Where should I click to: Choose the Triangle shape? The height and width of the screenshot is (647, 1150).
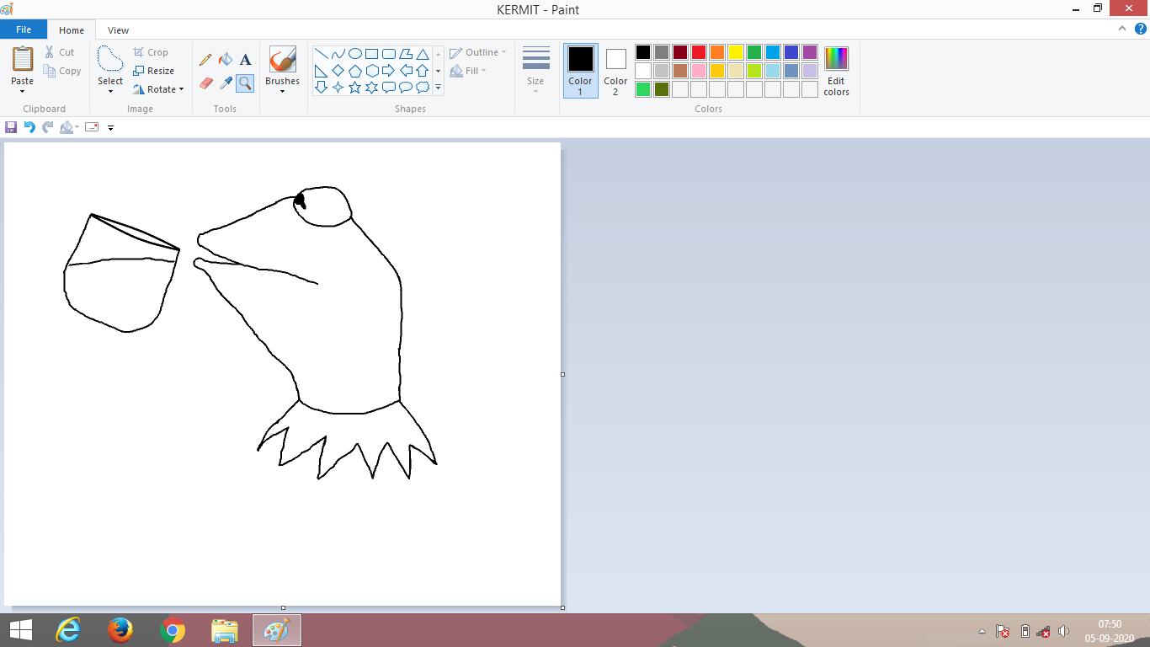point(422,53)
